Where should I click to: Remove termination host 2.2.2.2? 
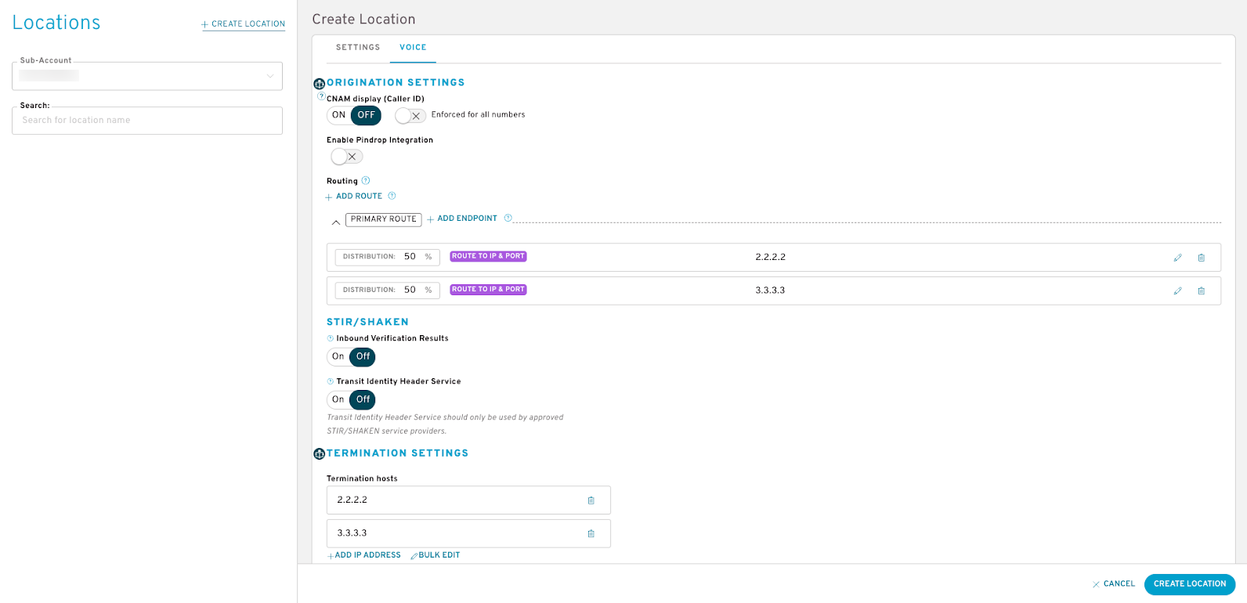coord(591,500)
